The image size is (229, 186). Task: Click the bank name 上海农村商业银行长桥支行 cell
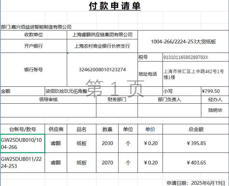click(102, 46)
